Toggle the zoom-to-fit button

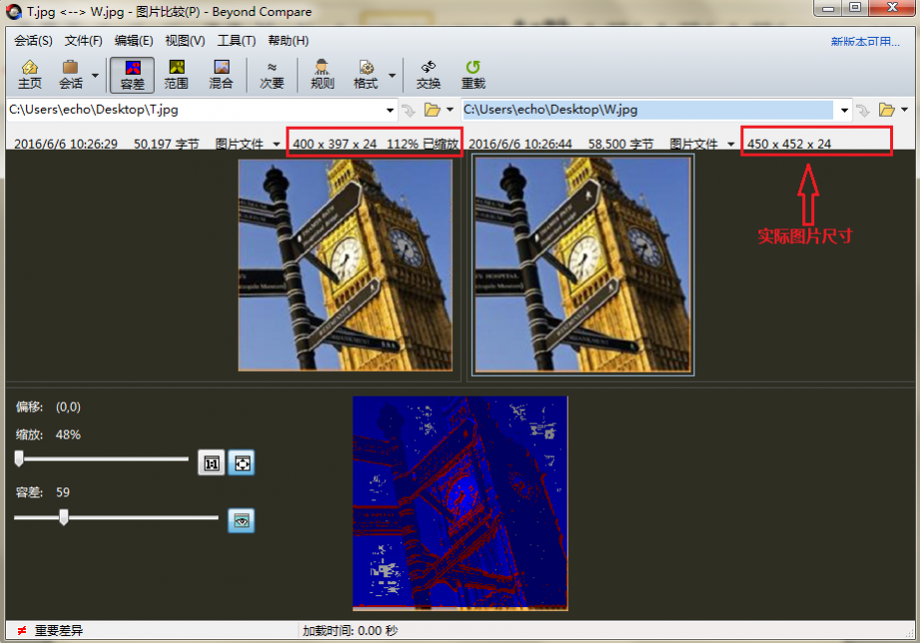241,463
